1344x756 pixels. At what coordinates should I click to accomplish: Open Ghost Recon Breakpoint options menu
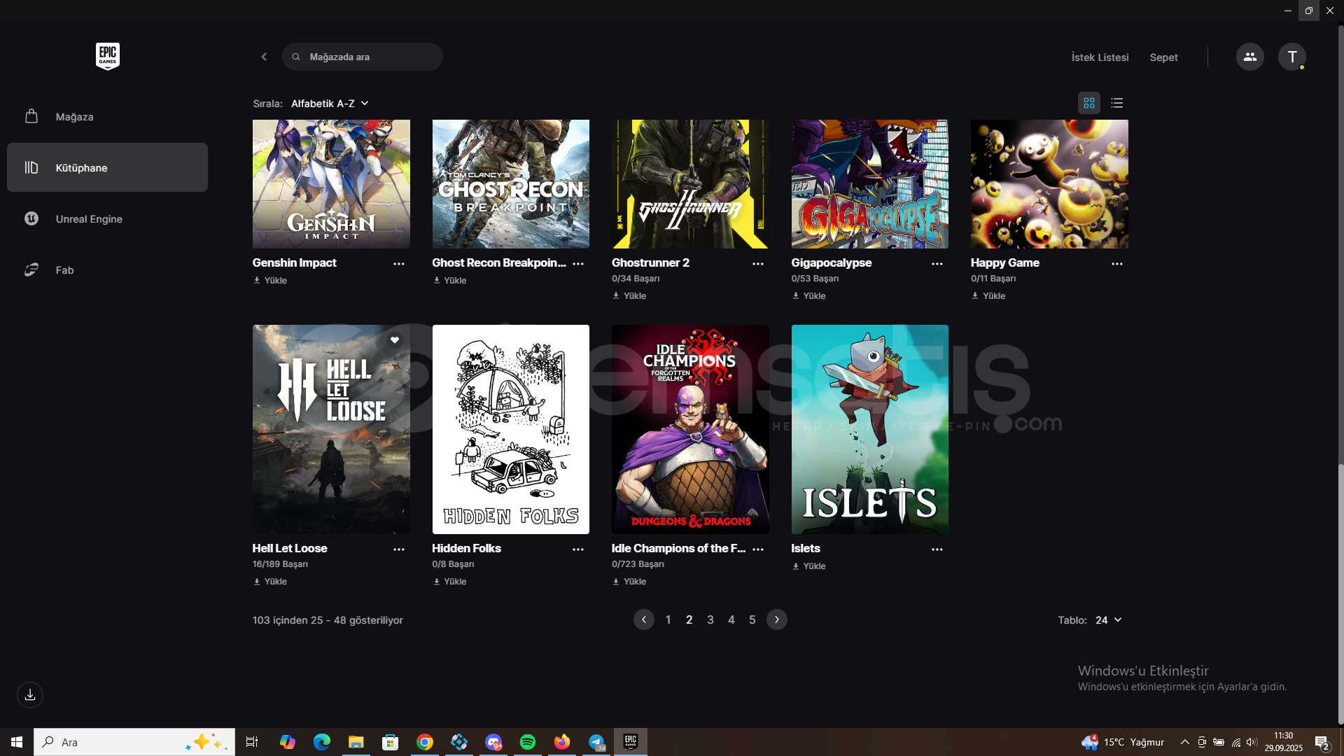coord(578,264)
